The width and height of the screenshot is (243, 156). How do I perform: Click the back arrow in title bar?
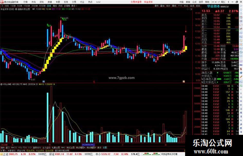point(228,2)
